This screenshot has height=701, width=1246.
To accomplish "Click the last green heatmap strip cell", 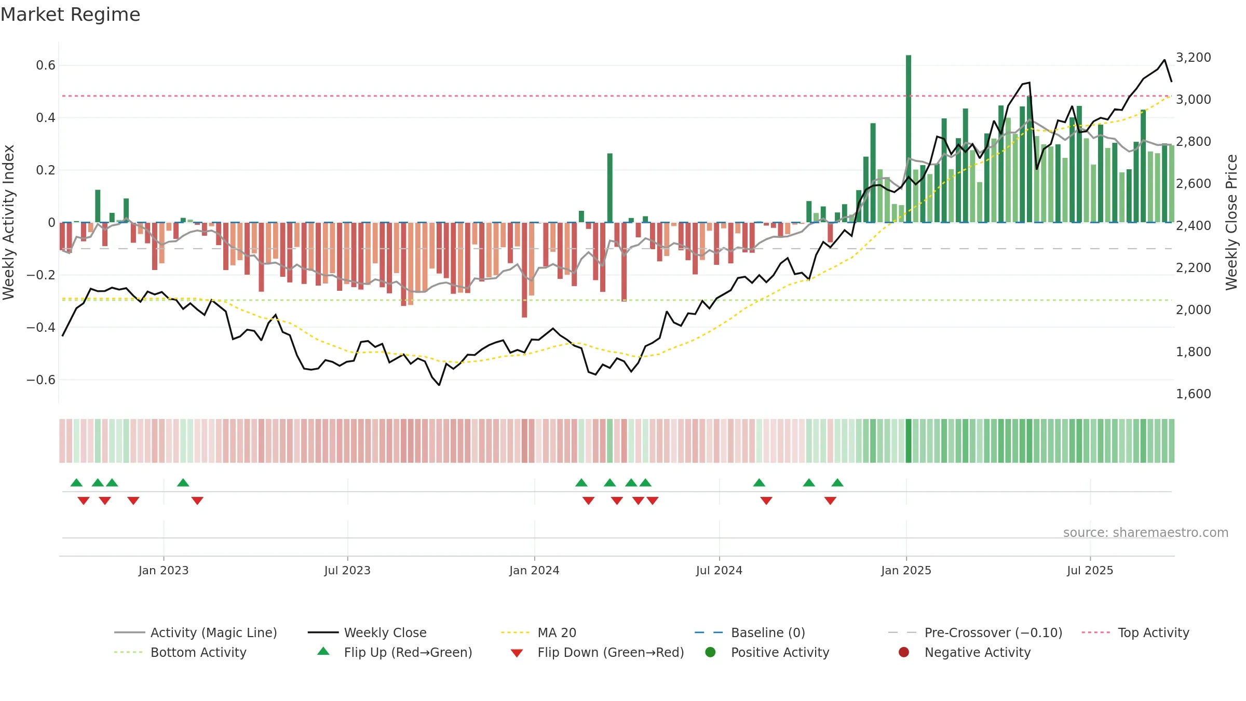I will pyautogui.click(x=1171, y=441).
